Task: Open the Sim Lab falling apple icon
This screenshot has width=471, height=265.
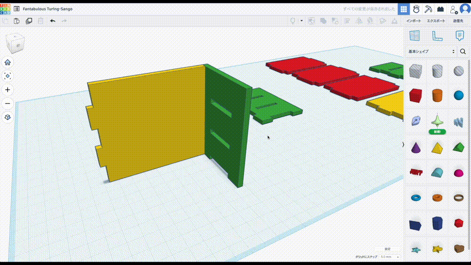Action: (416, 9)
